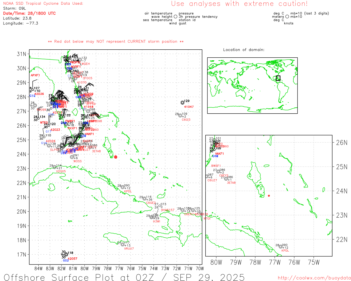Click the H3WI station circle
351x281 pixels.
pyautogui.click(x=151, y=217)
